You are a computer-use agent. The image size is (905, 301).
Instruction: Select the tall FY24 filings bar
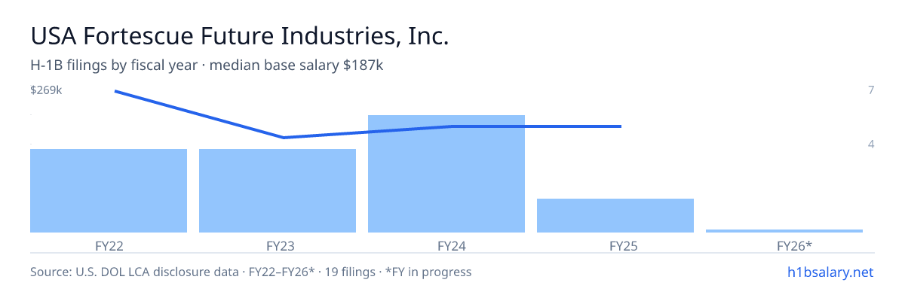[446, 174]
